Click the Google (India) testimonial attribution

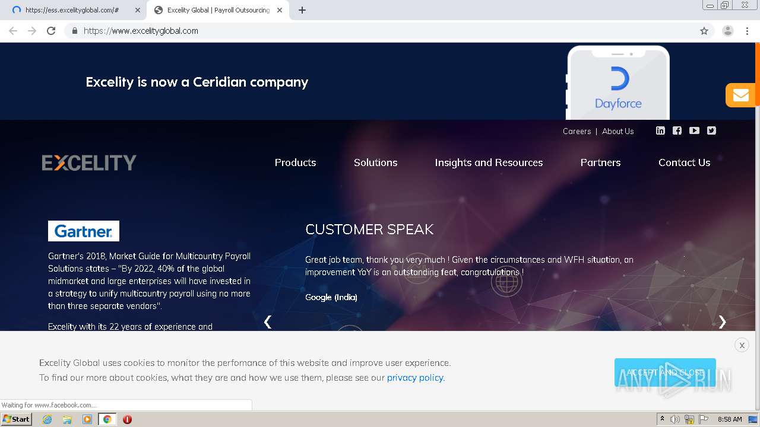(x=331, y=297)
